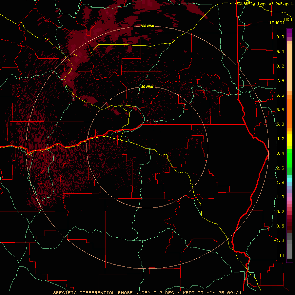Select the 9.8 value on the color scale
The height and width of the screenshot is (295, 295).
point(280,37)
